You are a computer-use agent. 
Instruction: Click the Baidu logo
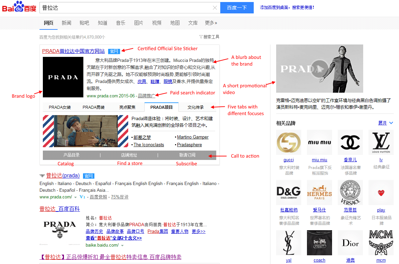pos(19,7)
